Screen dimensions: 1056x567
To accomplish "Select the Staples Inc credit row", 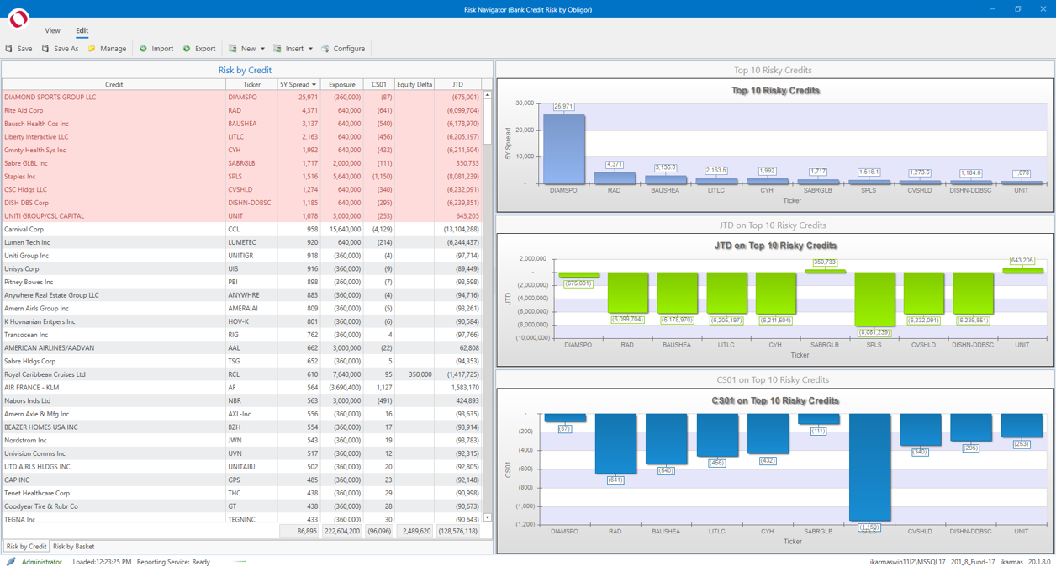I will (x=242, y=177).
